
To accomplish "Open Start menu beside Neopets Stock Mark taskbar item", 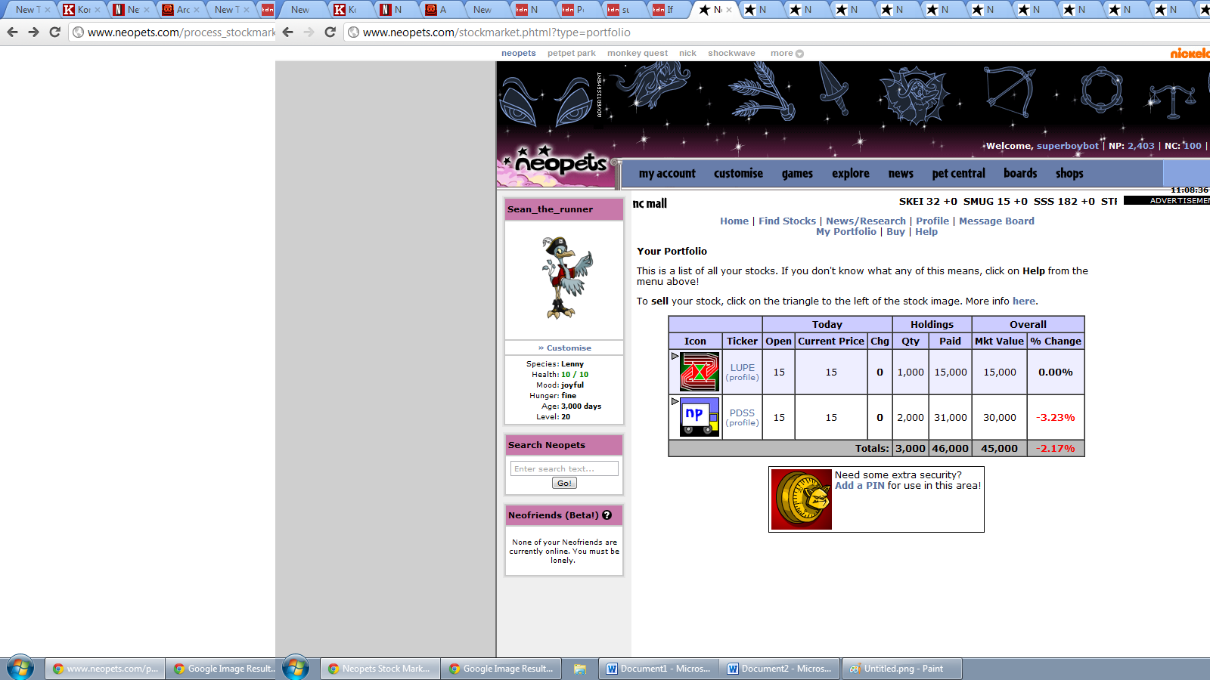I will [296, 668].
